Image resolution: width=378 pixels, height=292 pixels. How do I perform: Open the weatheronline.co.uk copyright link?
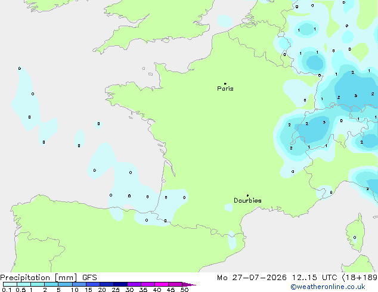(x=328, y=287)
